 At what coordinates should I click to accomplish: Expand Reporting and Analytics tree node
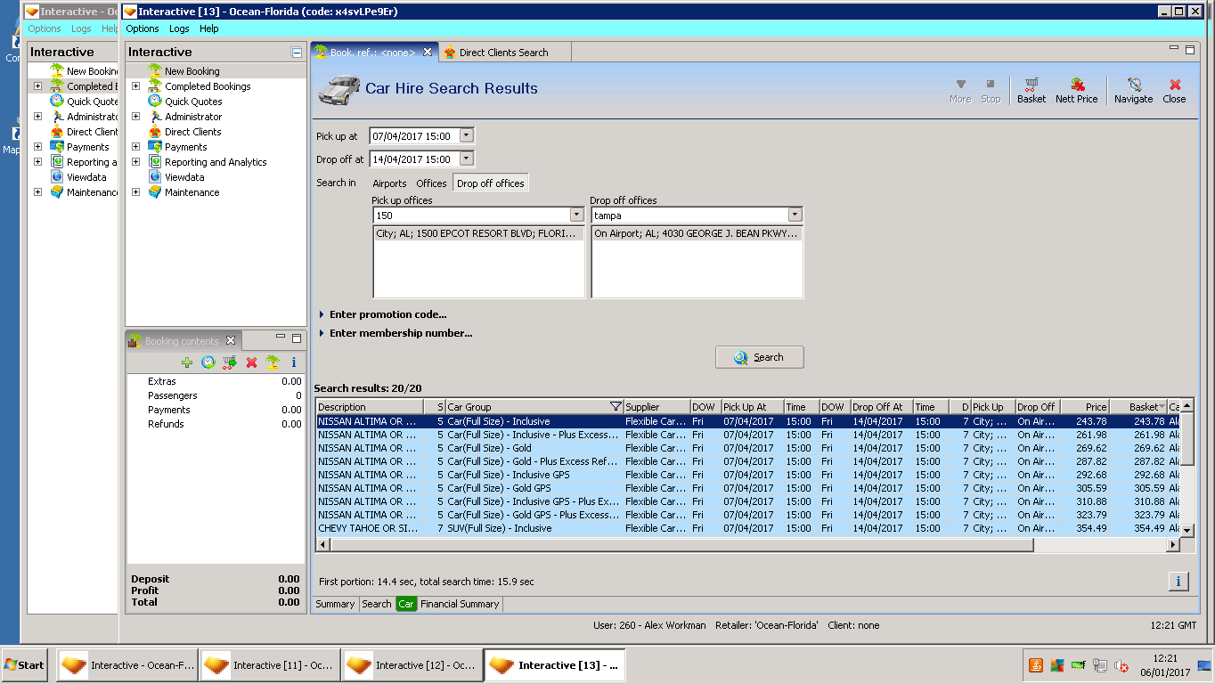click(135, 162)
